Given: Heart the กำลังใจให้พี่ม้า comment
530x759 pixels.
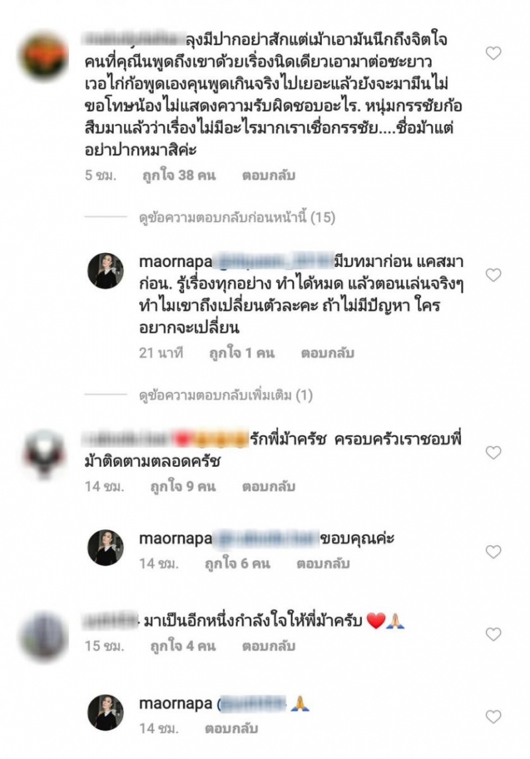Looking at the screenshot, I should pos(493,634).
